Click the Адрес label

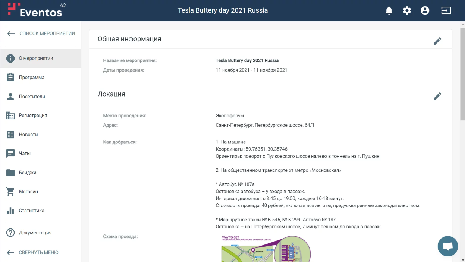point(110,125)
